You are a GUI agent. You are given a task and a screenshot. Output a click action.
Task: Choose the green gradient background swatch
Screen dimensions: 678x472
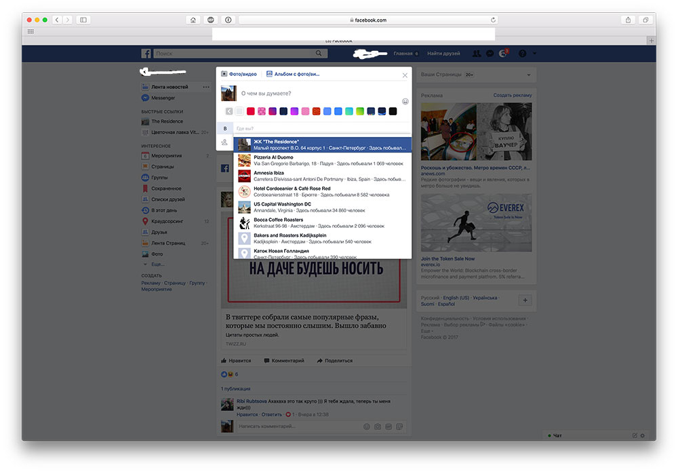360,111
